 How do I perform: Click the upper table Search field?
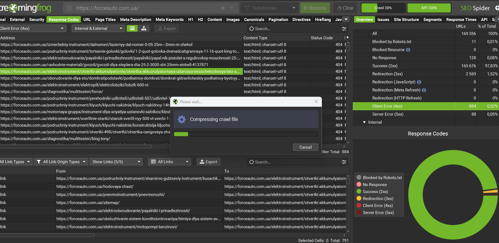294,29
